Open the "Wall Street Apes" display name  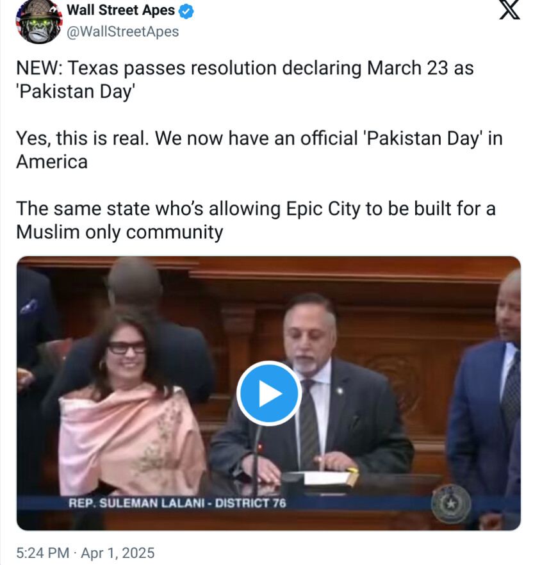120,10
